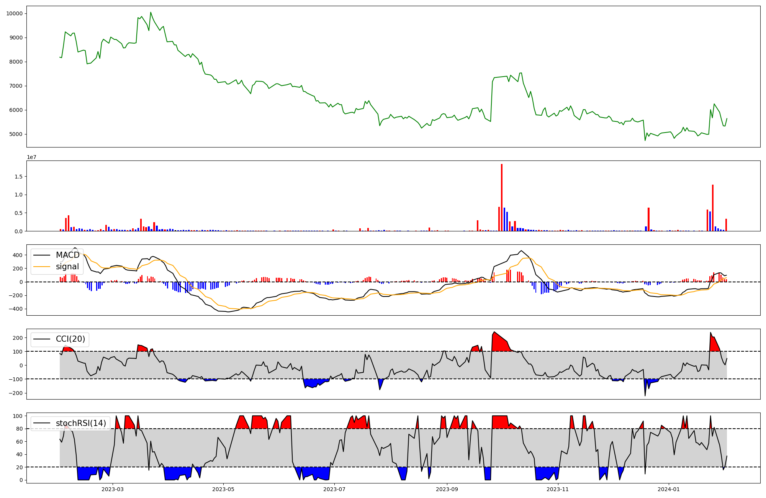The width and height of the screenshot is (766, 498).
Task: Click the 2023-11 date tick label
Action: [557, 489]
